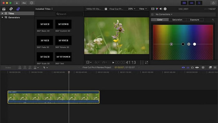Toggle audio skimming waveform icon

click(188, 67)
